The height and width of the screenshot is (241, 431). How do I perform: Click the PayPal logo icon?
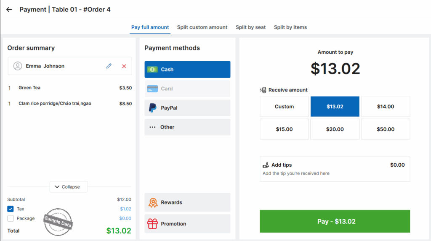152,108
